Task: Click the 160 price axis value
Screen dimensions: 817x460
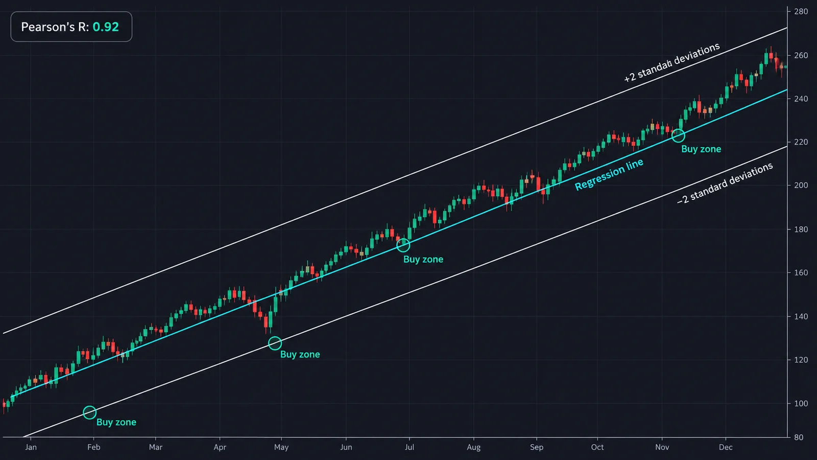Action: [x=801, y=273]
